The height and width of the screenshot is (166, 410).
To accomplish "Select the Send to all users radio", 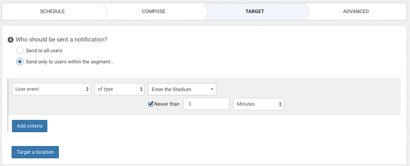I will coord(20,51).
